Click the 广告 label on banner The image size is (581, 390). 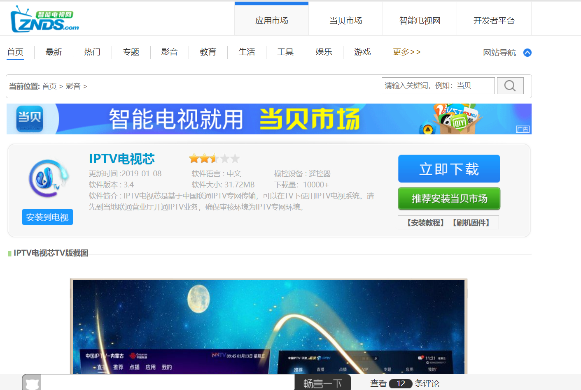click(523, 129)
